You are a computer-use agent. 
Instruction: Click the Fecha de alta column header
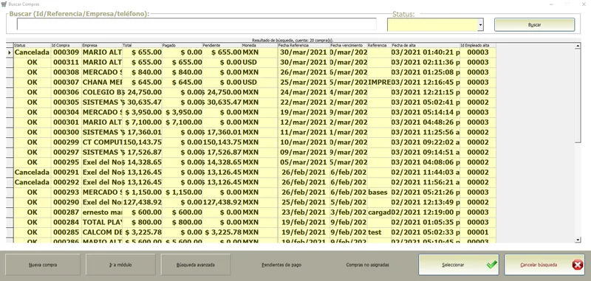pos(426,45)
